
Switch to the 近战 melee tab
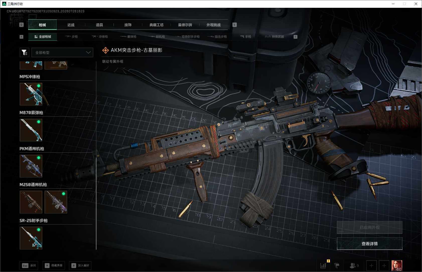pos(71,25)
